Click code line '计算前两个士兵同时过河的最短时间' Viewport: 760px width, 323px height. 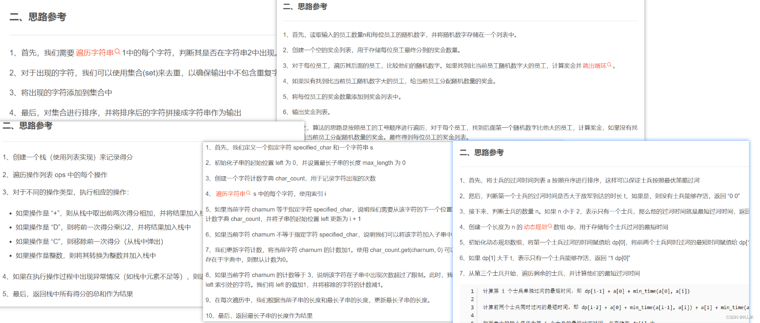[x=616, y=307]
